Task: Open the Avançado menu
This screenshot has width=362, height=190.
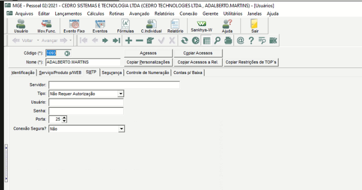Action: coord(139,14)
